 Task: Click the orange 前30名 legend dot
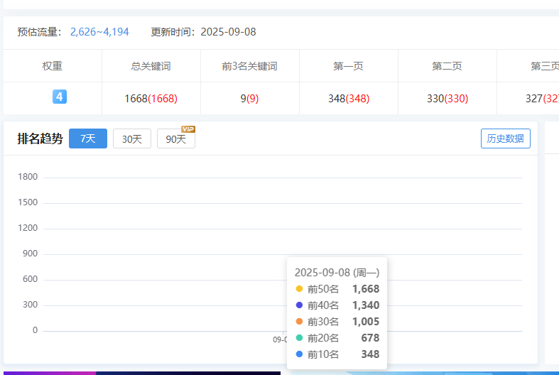(x=299, y=322)
